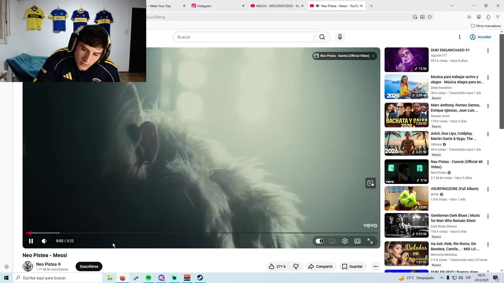The width and height of the screenshot is (504, 283).
Task: Open the #SURFINGZONE (Full Album) title
Action: [454, 189]
